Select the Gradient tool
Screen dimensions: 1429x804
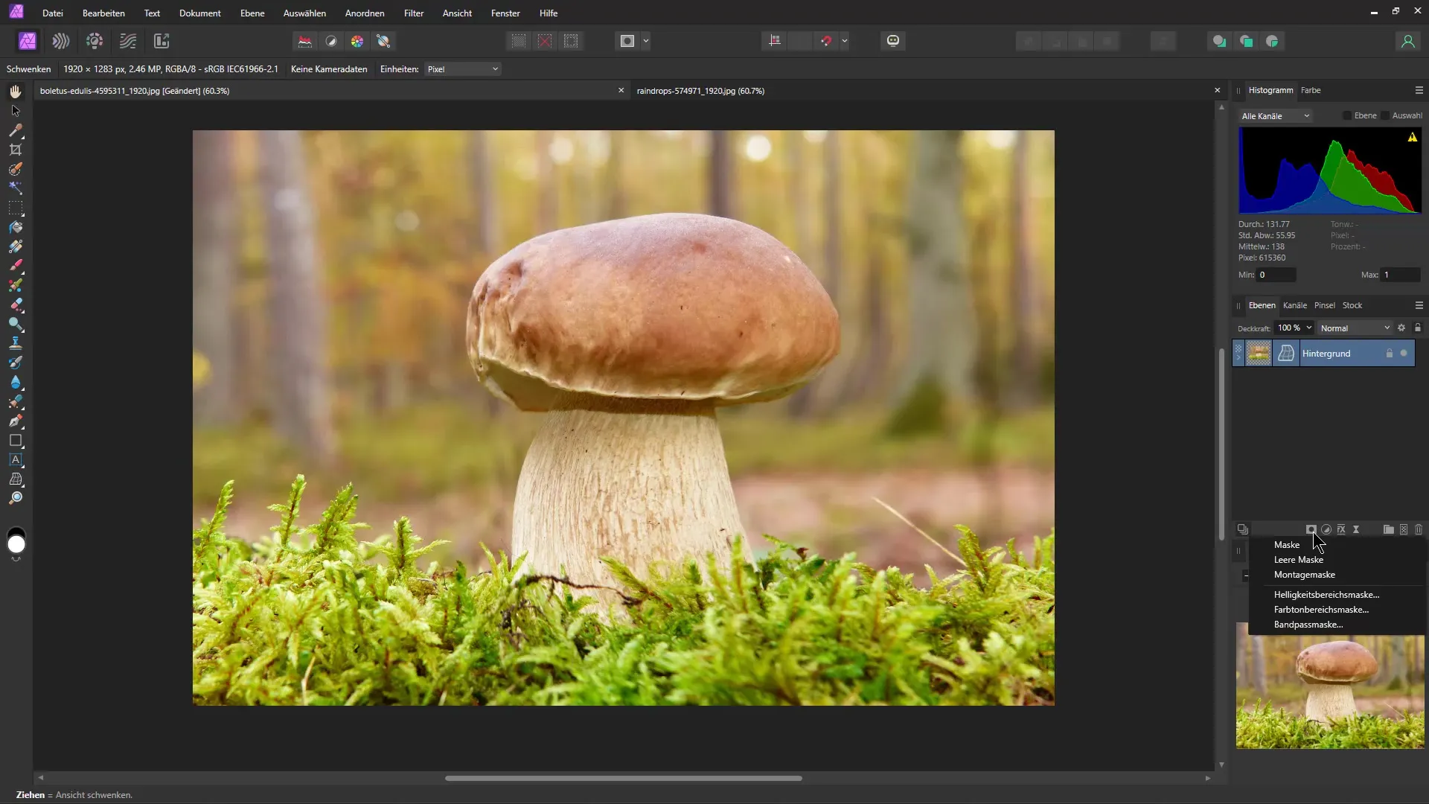(16, 246)
